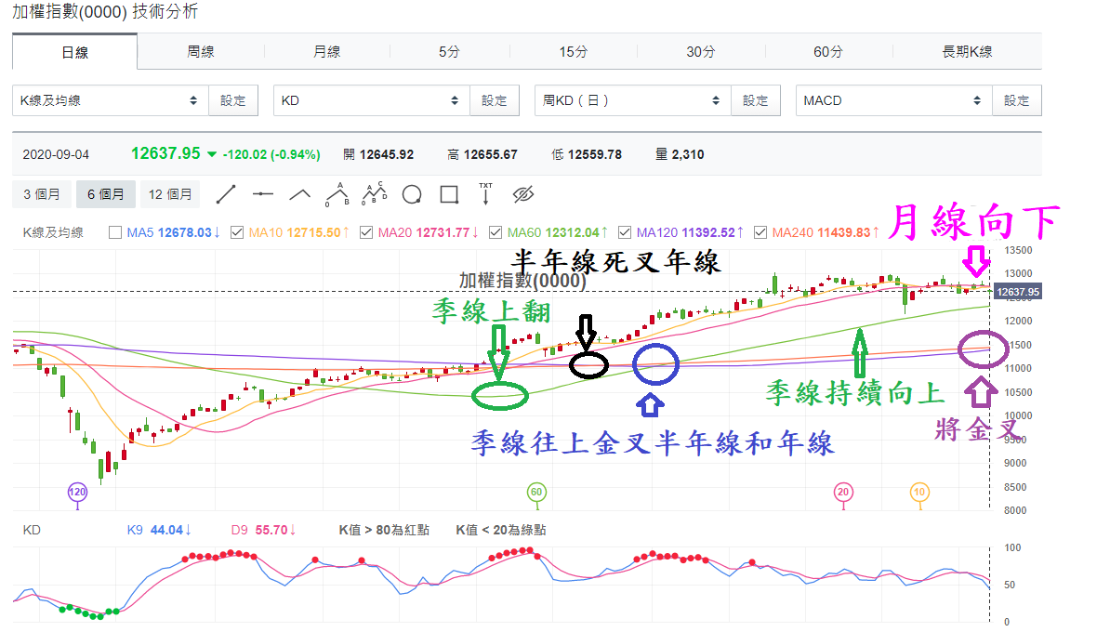Click 設定 button next to MACD dropdown
Viewport: 1110px width, 632px height.
1016,100
